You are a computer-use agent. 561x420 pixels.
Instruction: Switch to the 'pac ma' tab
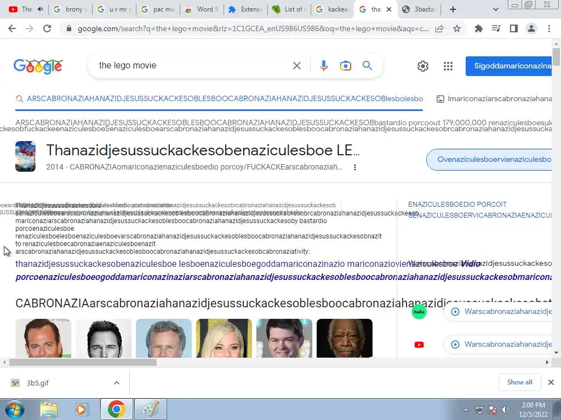click(158, 9)
